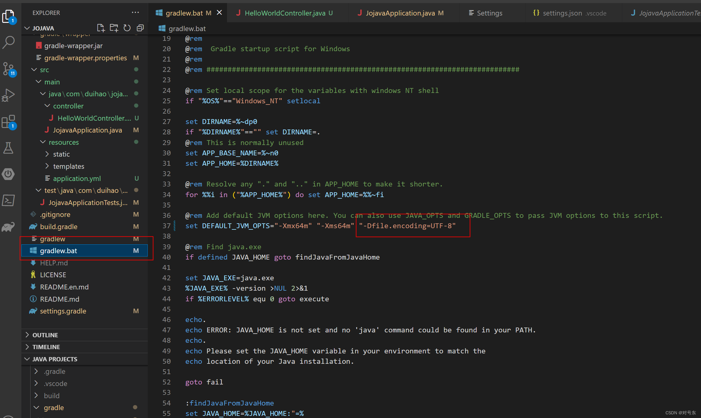Open gradle-wrapper.properties file
Image resolution: width=701 pixels, height=418 pixels.
tap(85, 58)
